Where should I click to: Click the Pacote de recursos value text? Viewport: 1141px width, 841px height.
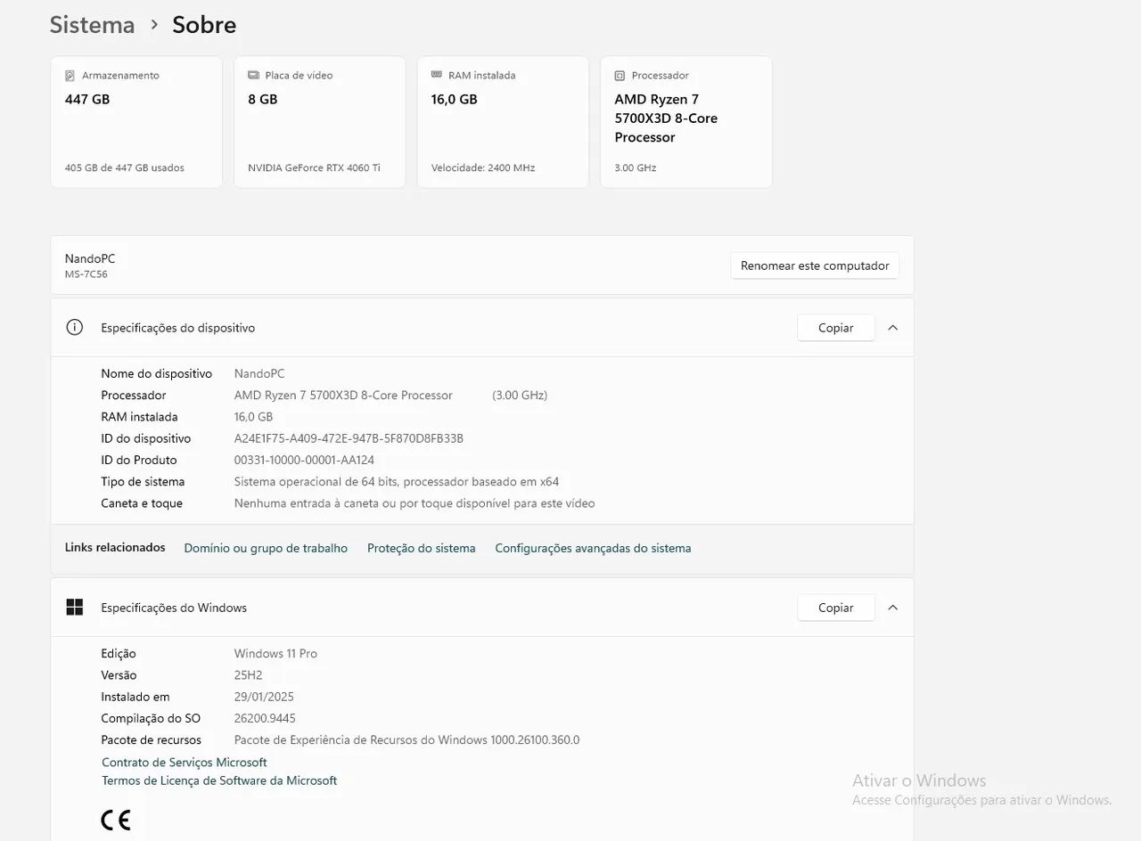406,739
